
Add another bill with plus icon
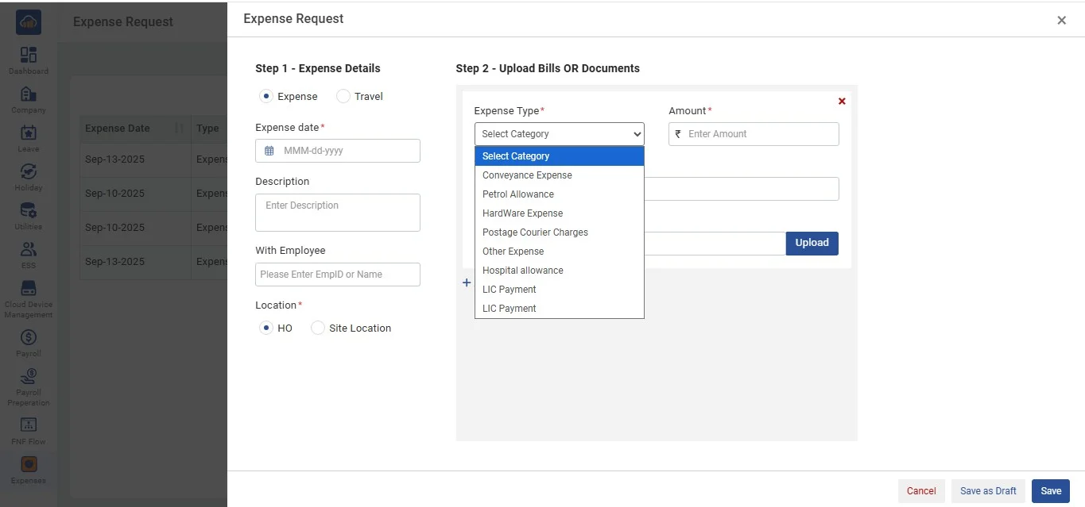467,282
